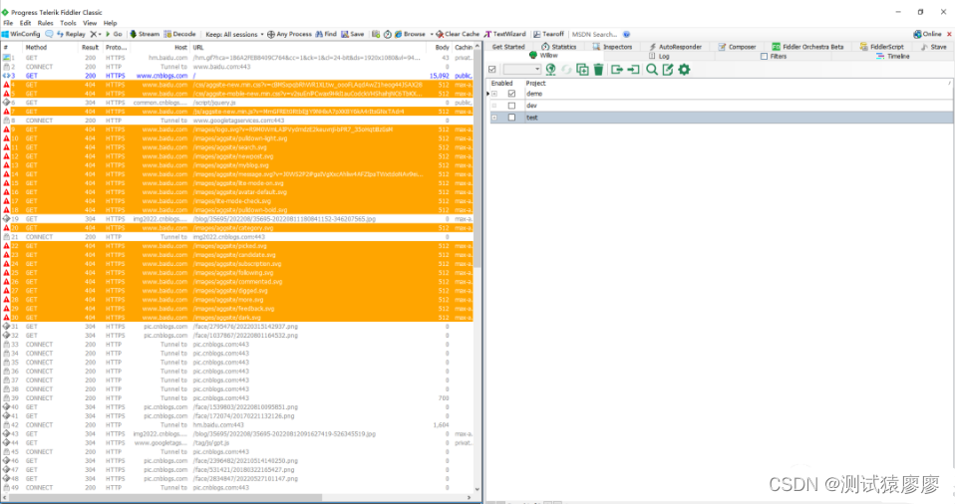Viewport: 955px width, 504px height.
Task: Replay selected sessions
Action: tap(71, 34)
